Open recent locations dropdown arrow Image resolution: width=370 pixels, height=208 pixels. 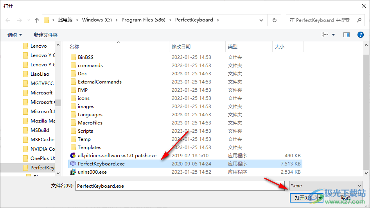point(29,20)
